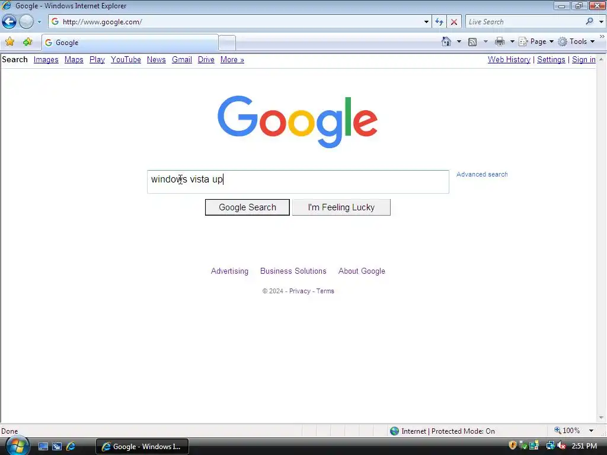Click the RSS Feeds toolbar icon

pyautogui.click(x=472, y=42)
